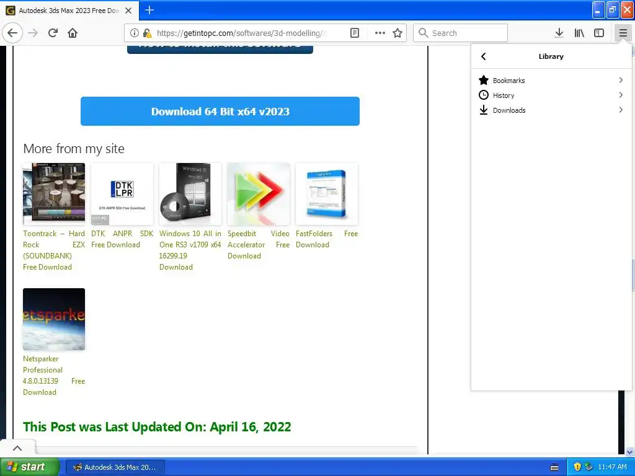Screen dimensions: 635x476
Task: Close the Autodesk 3ds Max tab
Action: tap(128, 11)
